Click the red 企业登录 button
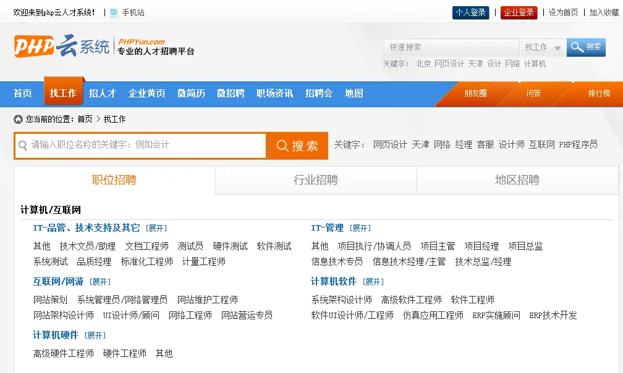 519,12
